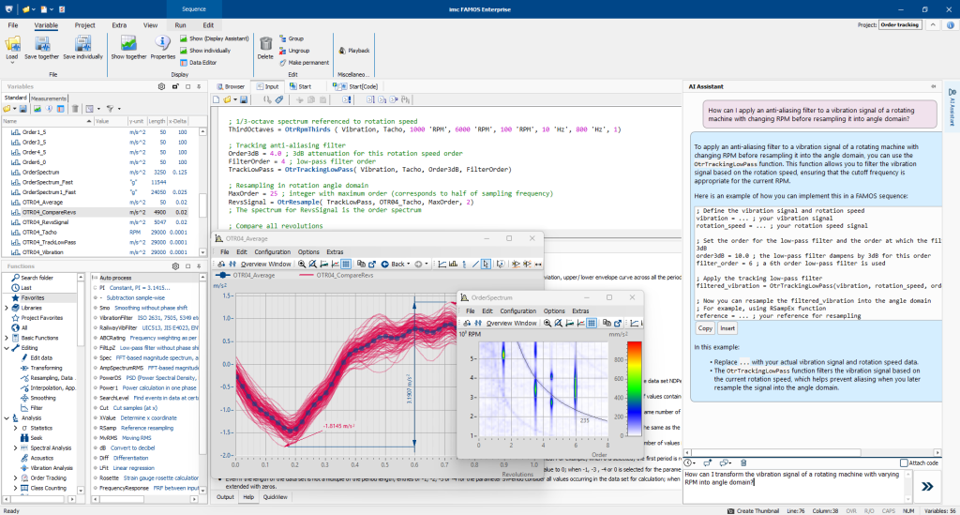Click the Ungroup ribbon button

click(x=293, y=51)
